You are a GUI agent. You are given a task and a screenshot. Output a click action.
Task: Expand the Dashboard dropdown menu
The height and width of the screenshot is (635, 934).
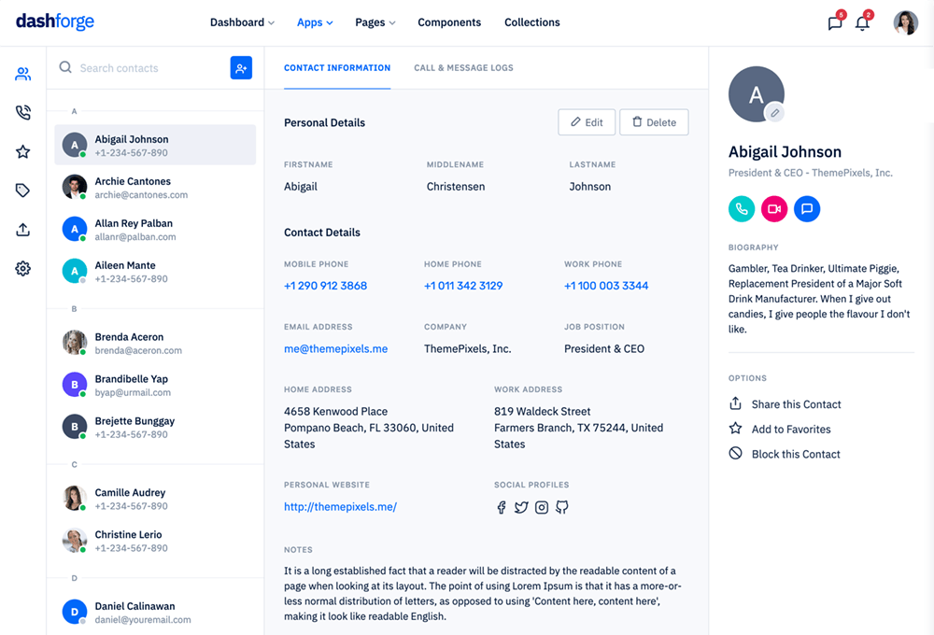click(242, 22)
